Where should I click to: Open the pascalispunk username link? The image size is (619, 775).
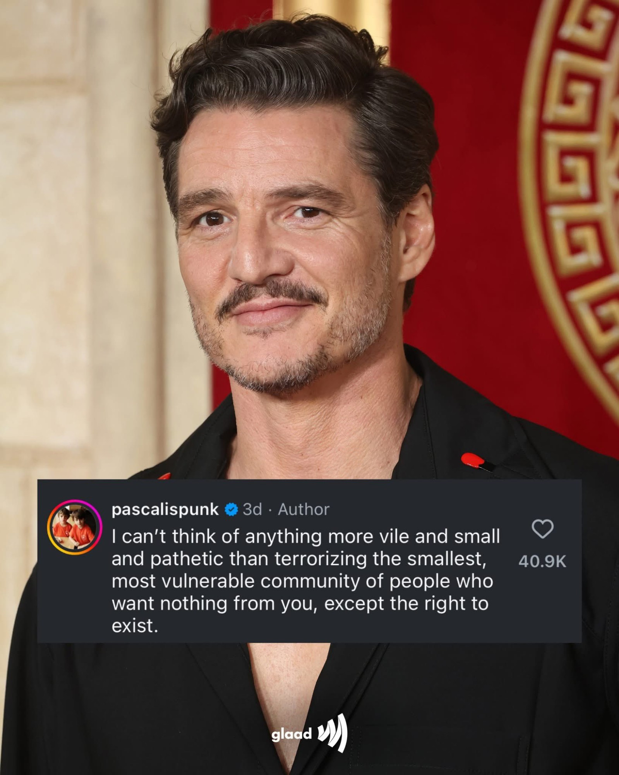pos(165,509)
